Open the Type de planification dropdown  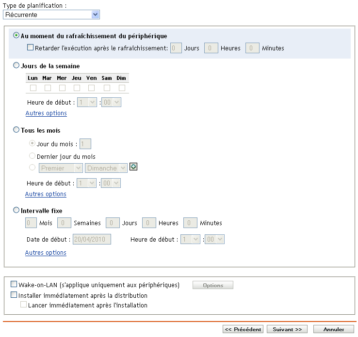[51, 15]
